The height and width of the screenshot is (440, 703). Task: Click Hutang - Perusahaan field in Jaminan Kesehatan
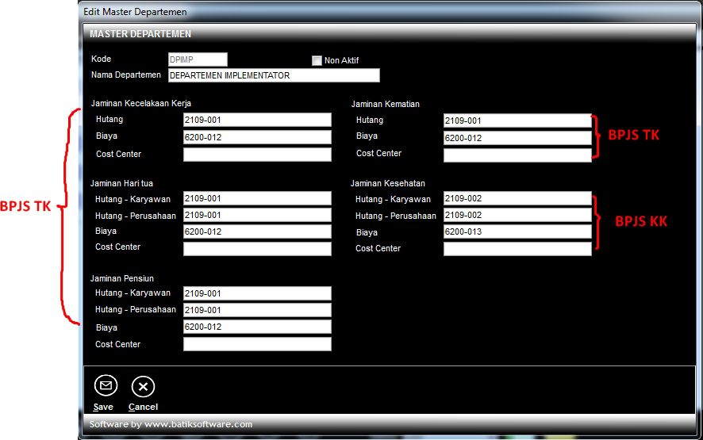[x=517, y=215]
